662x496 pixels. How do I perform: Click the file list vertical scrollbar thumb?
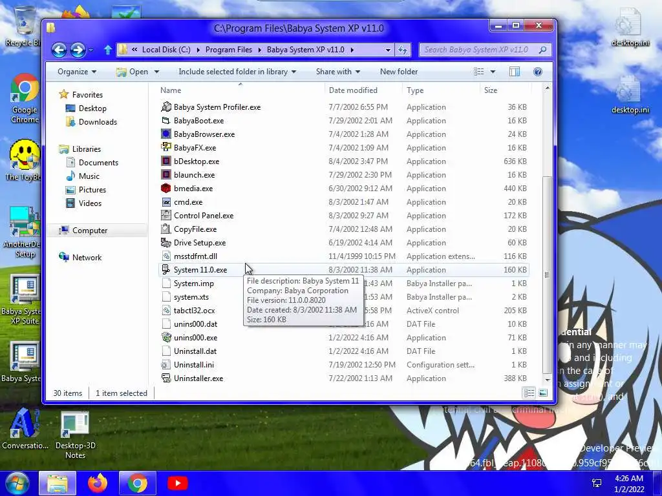coord(547,274)
